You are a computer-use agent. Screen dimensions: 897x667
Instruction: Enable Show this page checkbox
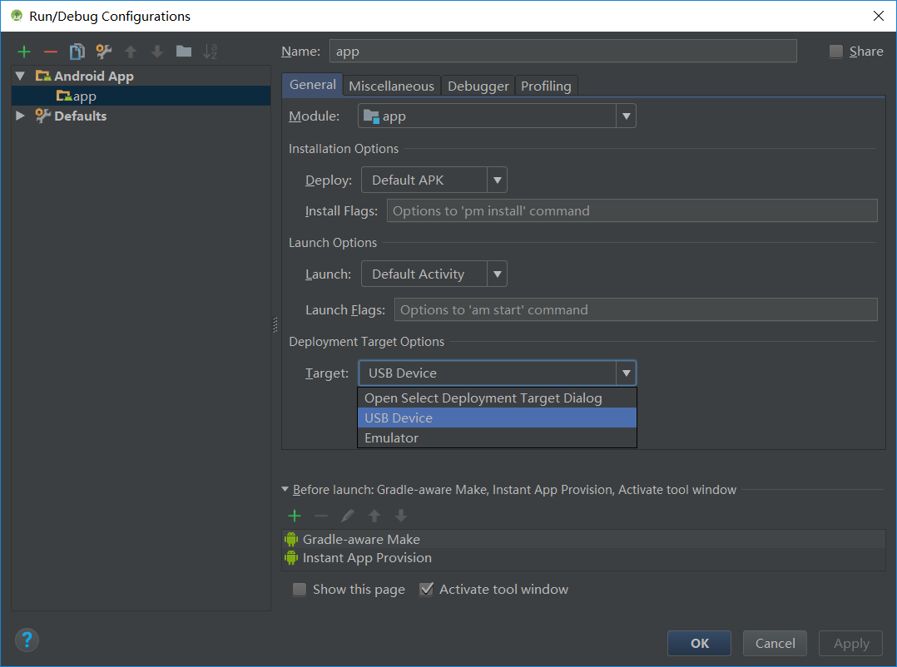point(300,590)
